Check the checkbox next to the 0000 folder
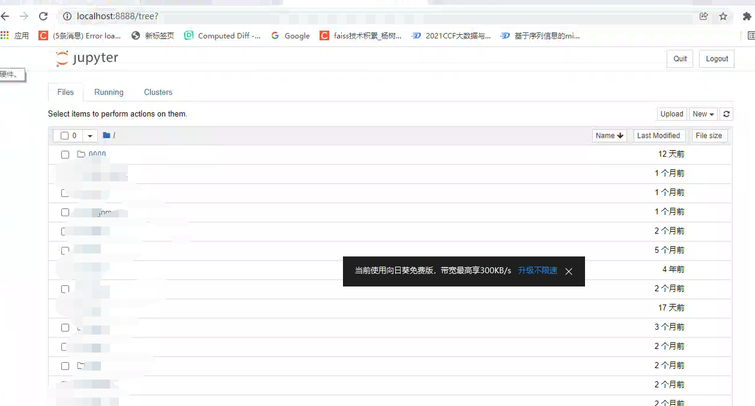755x406 pixels. click(x=65, y=154)
